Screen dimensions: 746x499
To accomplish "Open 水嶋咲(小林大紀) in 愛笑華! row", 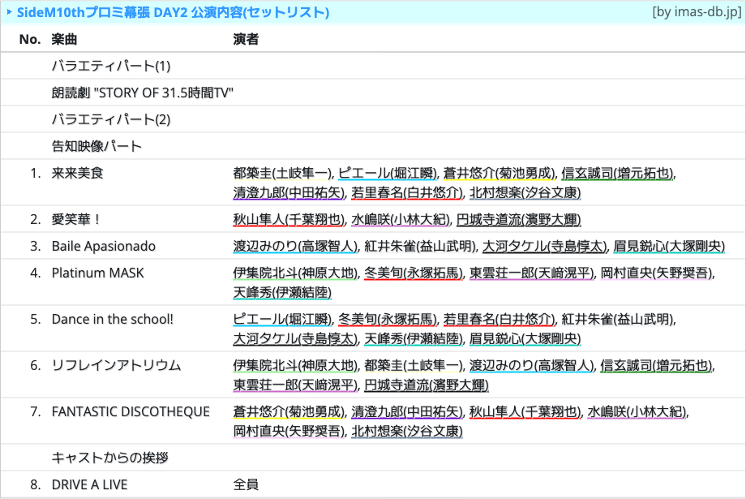I will point(401,220).
